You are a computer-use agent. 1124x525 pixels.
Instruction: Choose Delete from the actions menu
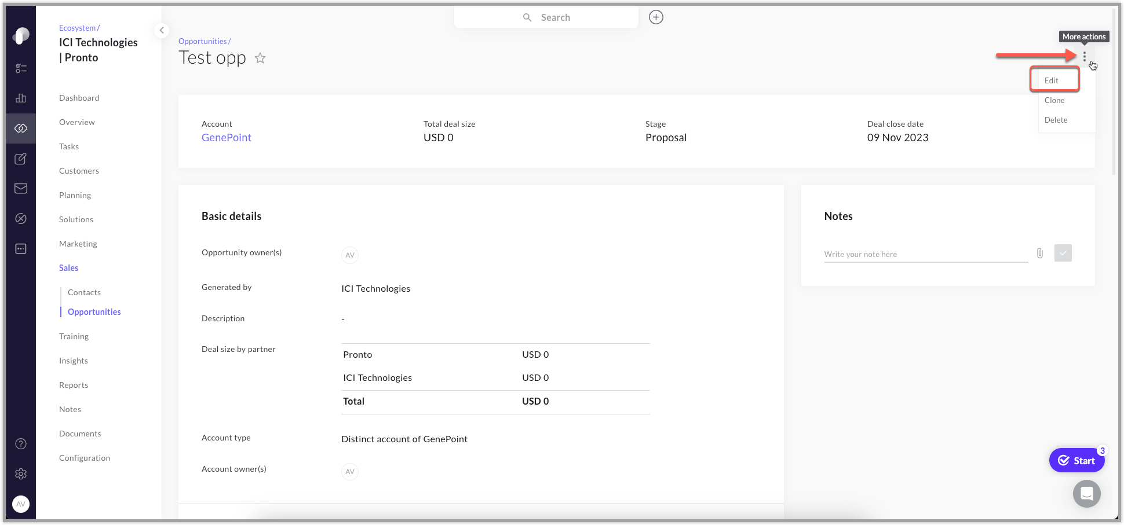[1056, 120]
